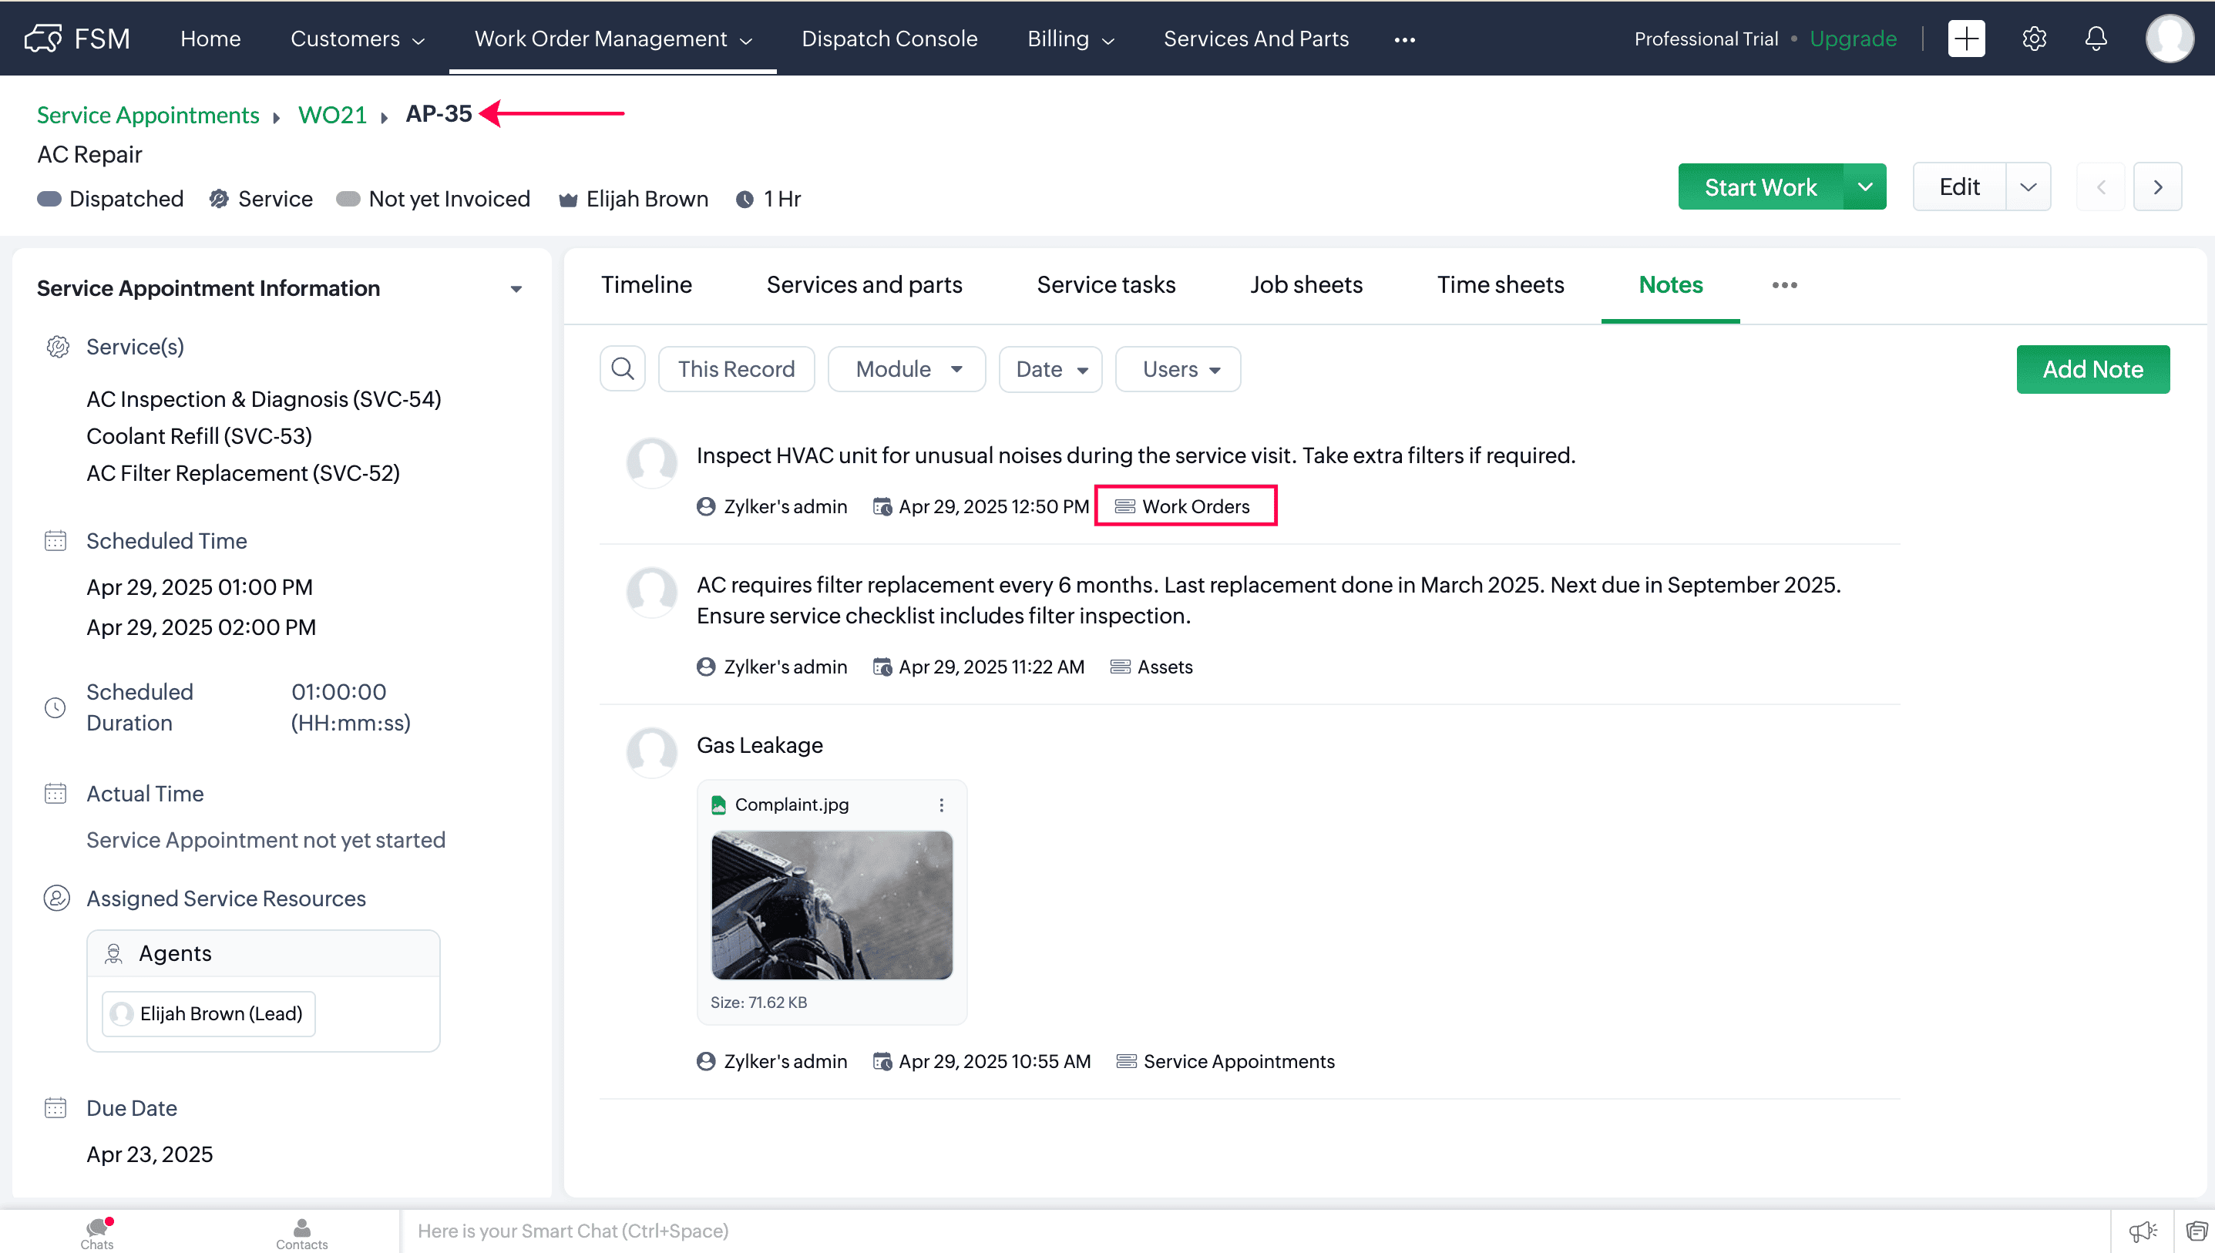Go to next record arrow

point(2157,186)
